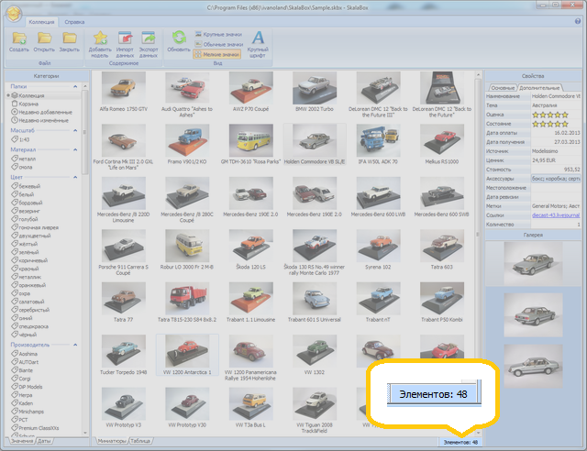587x451 pixels.
Task: Open second gallery photo of Holden
Action: point(533,314)
